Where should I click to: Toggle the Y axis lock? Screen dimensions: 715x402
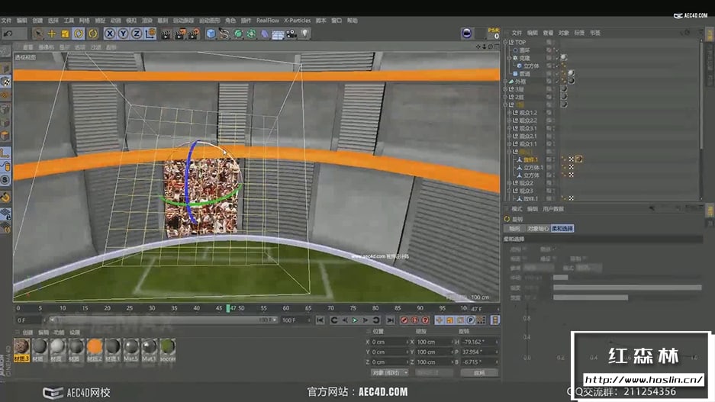123,34
